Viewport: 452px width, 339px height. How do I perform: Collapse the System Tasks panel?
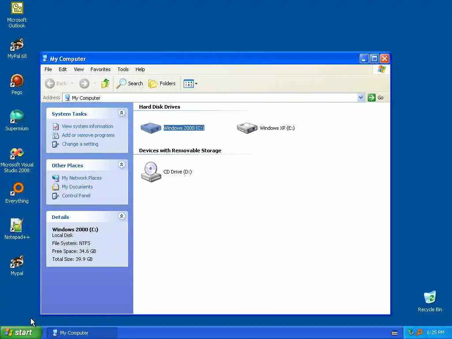pyautogui.click(x=122, y=113)
